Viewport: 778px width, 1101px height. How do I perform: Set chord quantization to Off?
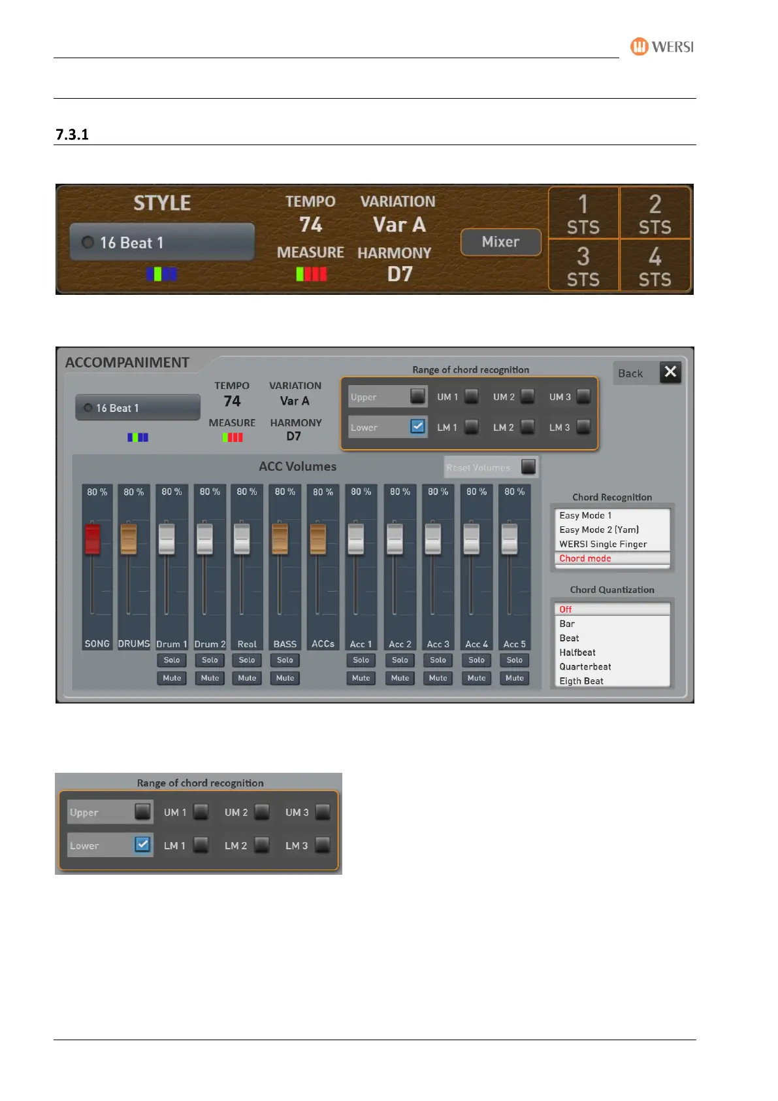point(613,609)
